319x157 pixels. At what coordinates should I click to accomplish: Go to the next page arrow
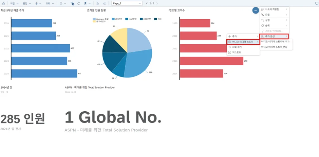[157, 3]
